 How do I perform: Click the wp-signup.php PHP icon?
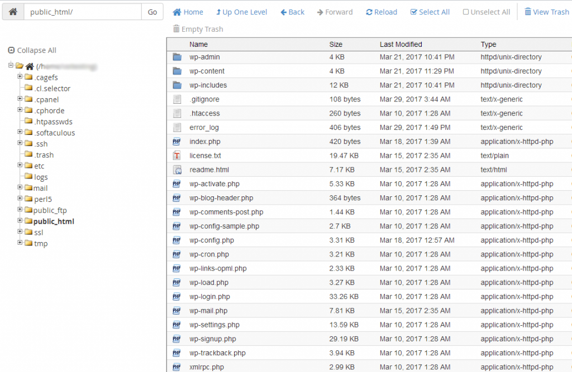177,339
